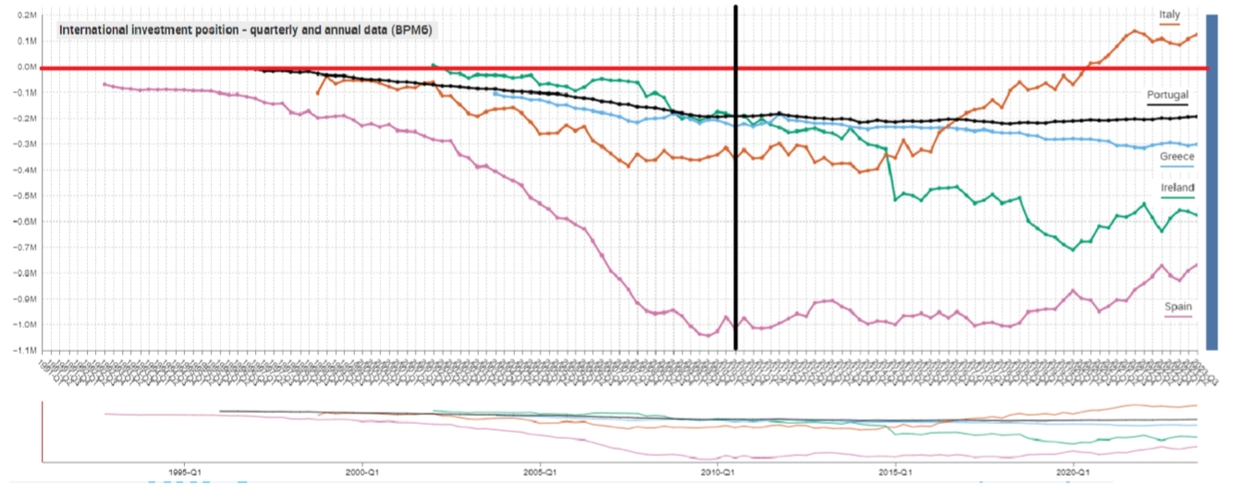Viewport: 1250px width, 497px height.
Task: Click the navigator overview chart below the main plot
Action: click(x=620, y=431)
